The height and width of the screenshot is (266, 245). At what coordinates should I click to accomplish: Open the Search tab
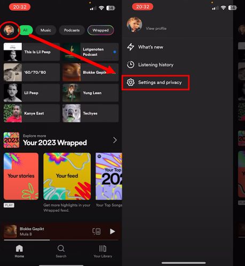coord(61,251)
